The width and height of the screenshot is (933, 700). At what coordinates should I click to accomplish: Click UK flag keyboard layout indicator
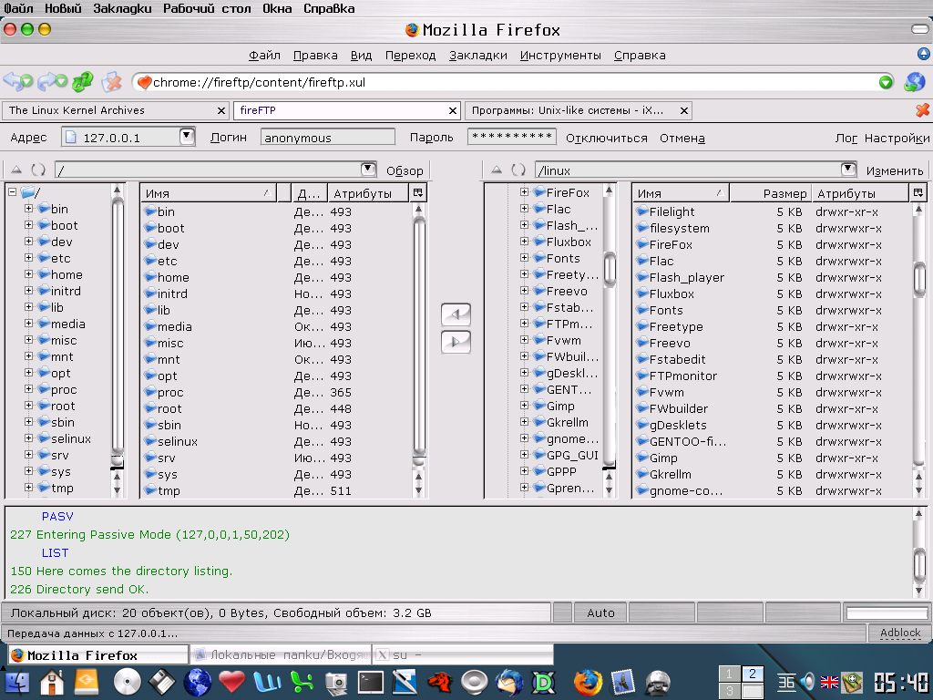click(829, 682)
